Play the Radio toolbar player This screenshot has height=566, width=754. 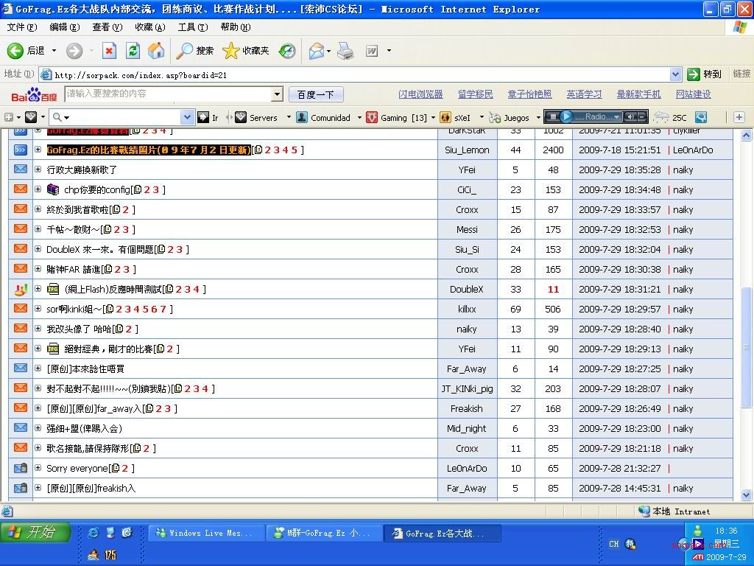(x=566, y=116)
